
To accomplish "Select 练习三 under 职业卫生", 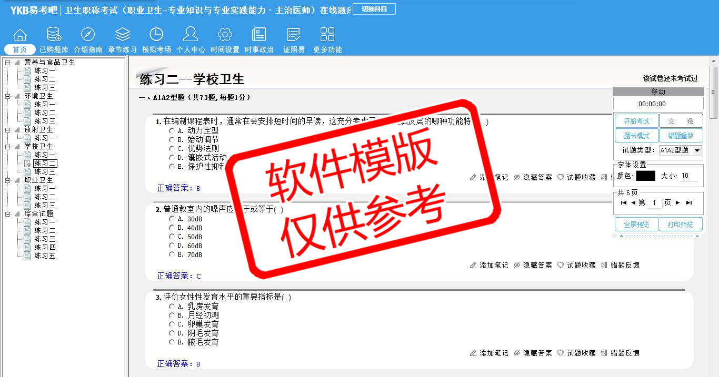I will 45,206.
